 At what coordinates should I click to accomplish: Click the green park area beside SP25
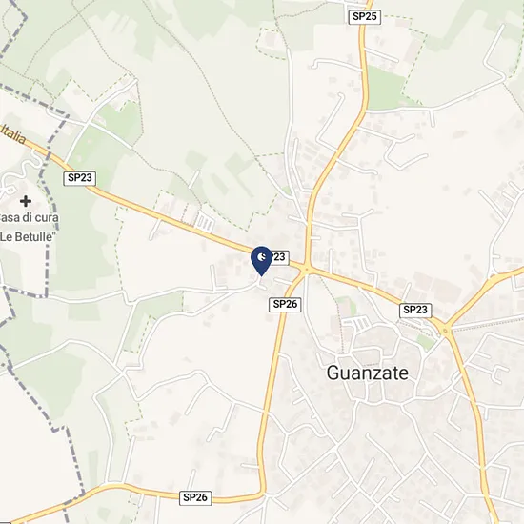point(385,88)
